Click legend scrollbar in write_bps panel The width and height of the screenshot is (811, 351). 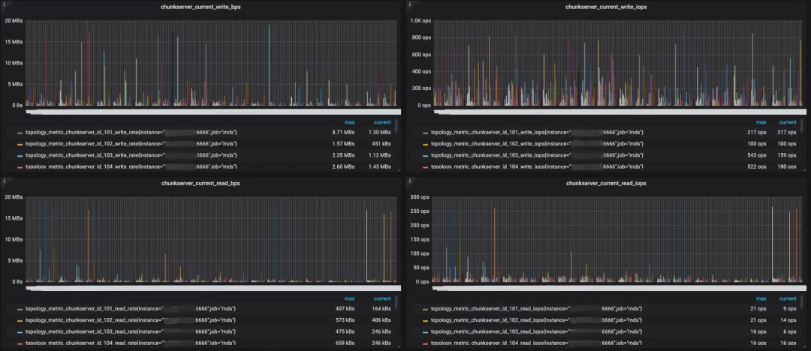396,125
